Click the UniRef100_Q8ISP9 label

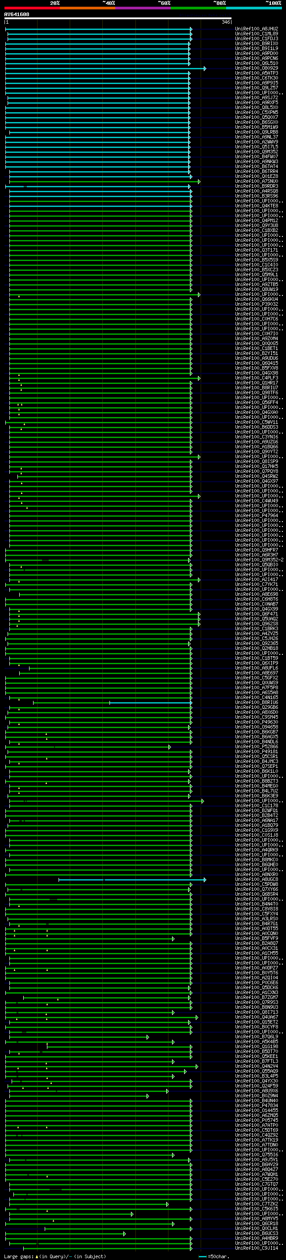pos(257,461)
